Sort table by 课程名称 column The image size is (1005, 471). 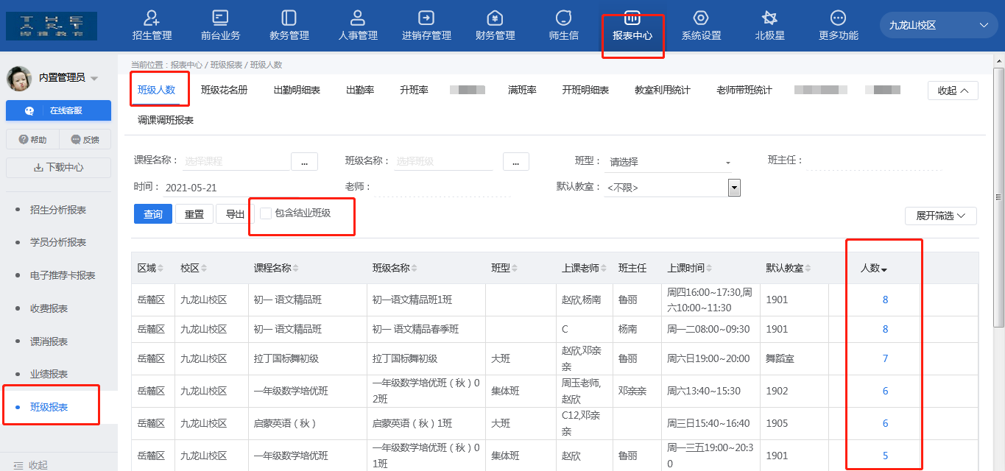pos(295,269)
